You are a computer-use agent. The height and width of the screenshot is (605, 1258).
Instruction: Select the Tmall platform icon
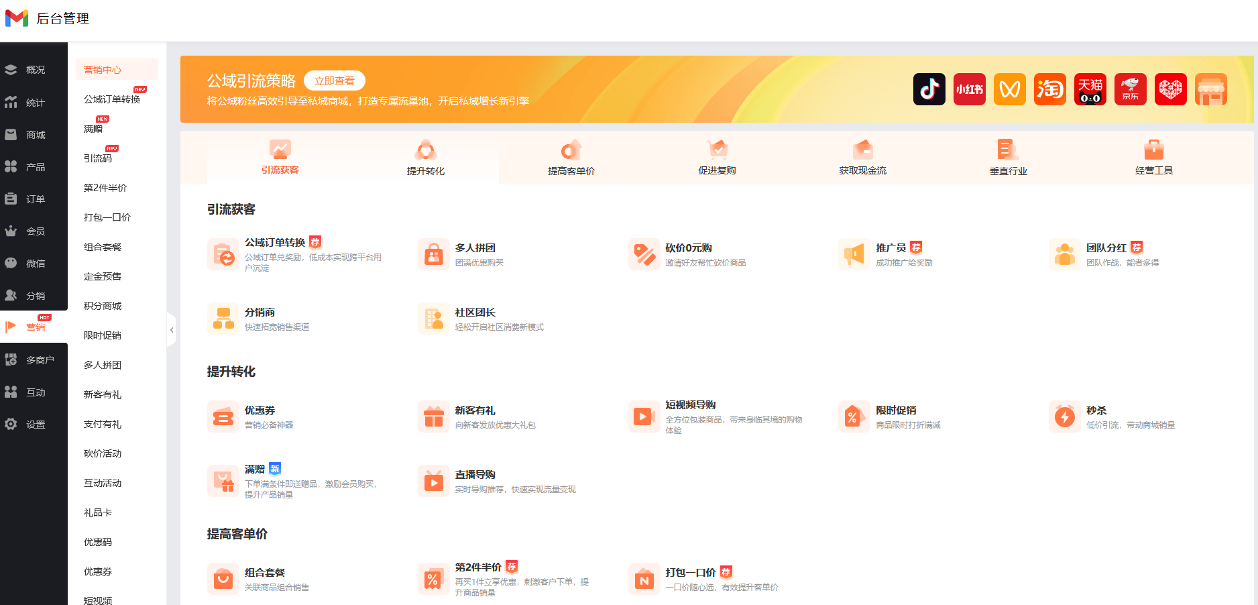pos(1090,89)
